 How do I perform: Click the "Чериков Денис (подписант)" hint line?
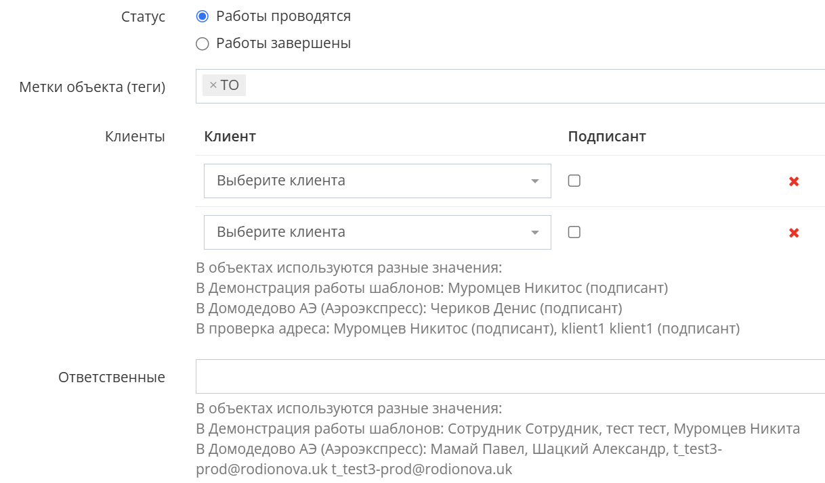tap(408, 308)
